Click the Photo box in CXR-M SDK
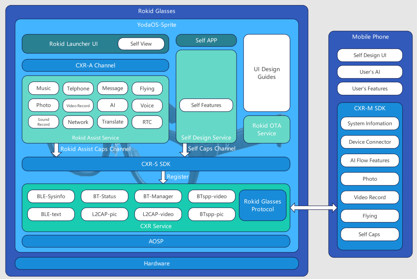417x279 pixels. pyautogui.click(x=370, y=179)
